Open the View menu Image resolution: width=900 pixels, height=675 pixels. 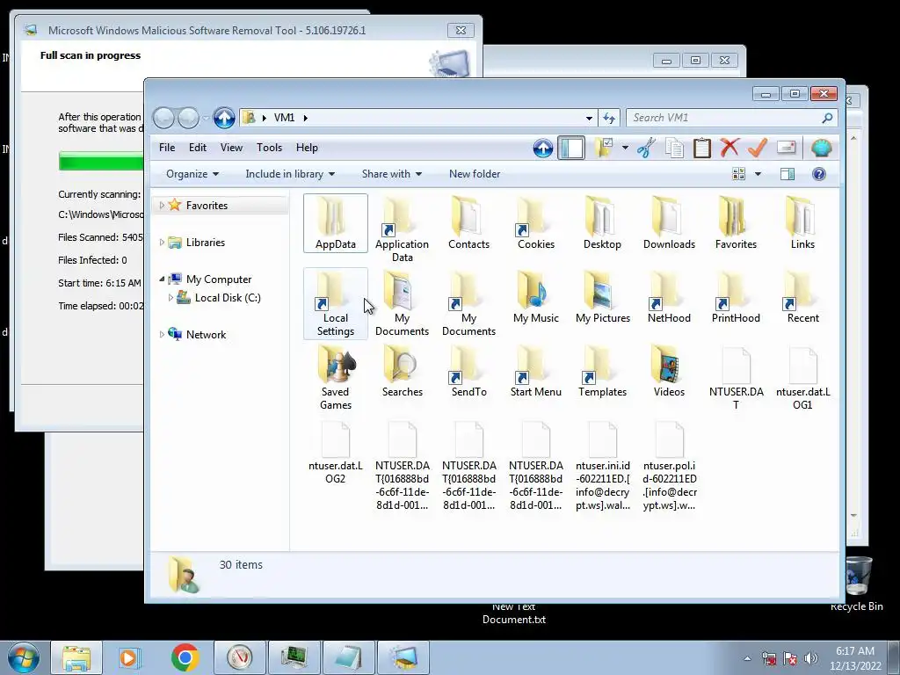231,148
